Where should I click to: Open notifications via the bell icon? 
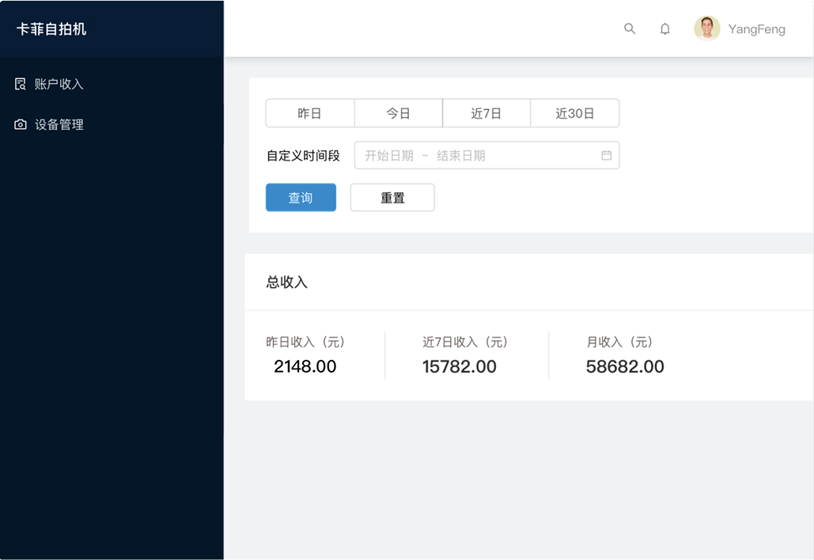click(665, 28)
